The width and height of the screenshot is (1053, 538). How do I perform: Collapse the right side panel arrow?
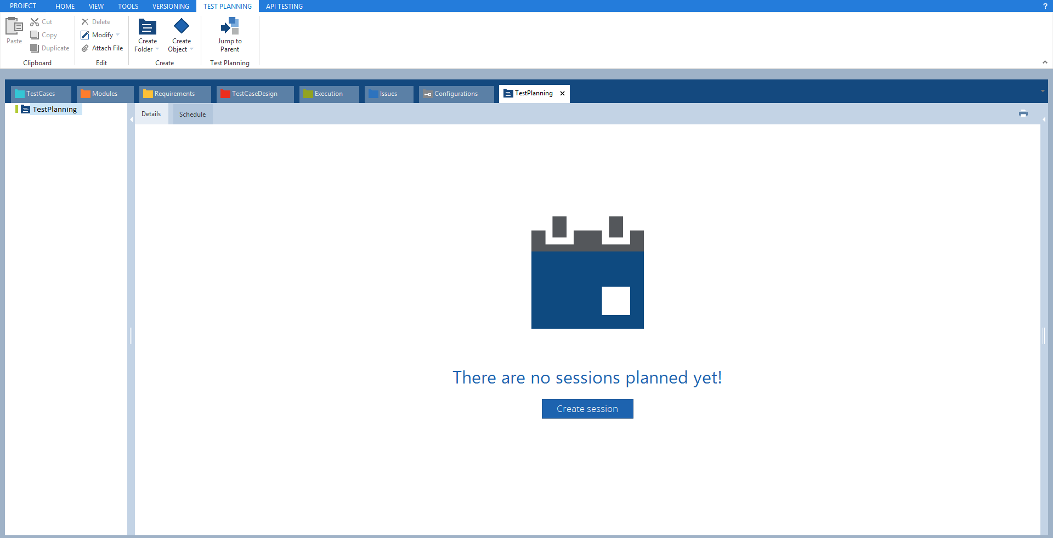coord(1044,119)
